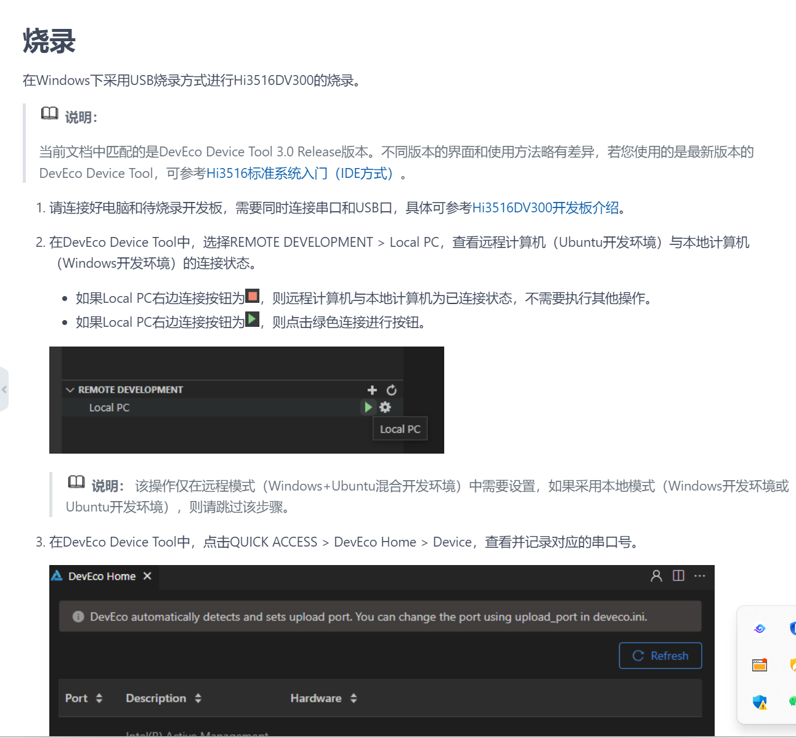Select the Local PC row in the tree

tap(232, 407)
